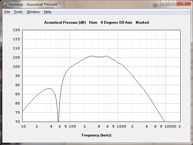Click the 1000 Hz x-axis label
Image resolution: width=193 pixels, height=145 pixels.
pos(121,126)
